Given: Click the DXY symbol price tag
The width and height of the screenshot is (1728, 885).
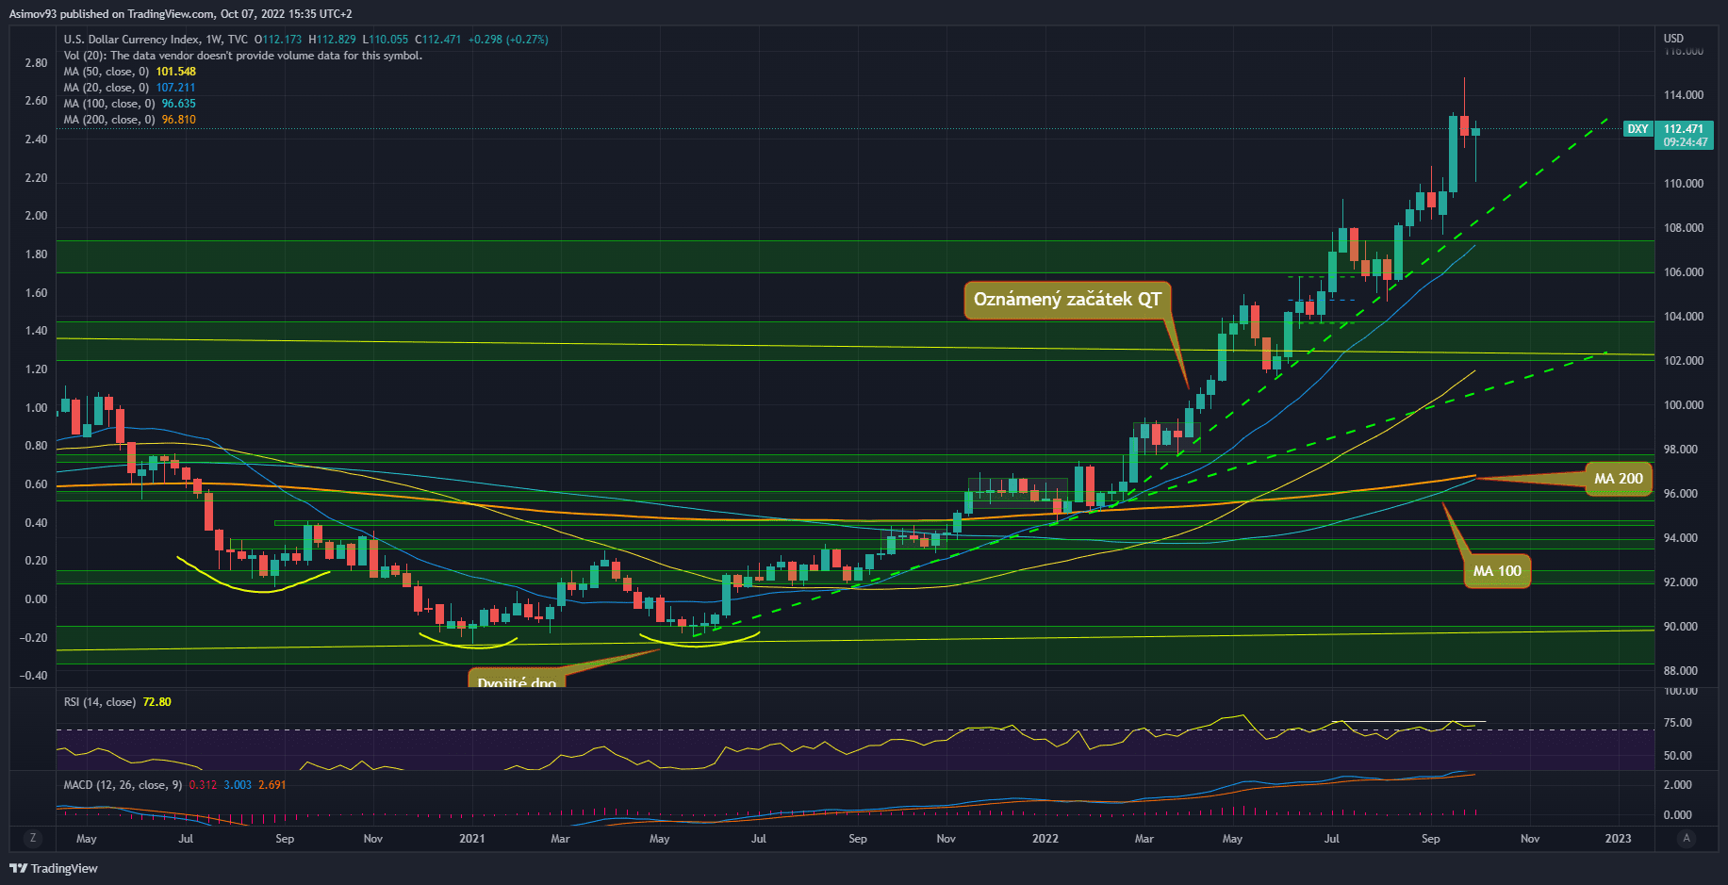Looking at the screenshot, I should (1637, 129).
